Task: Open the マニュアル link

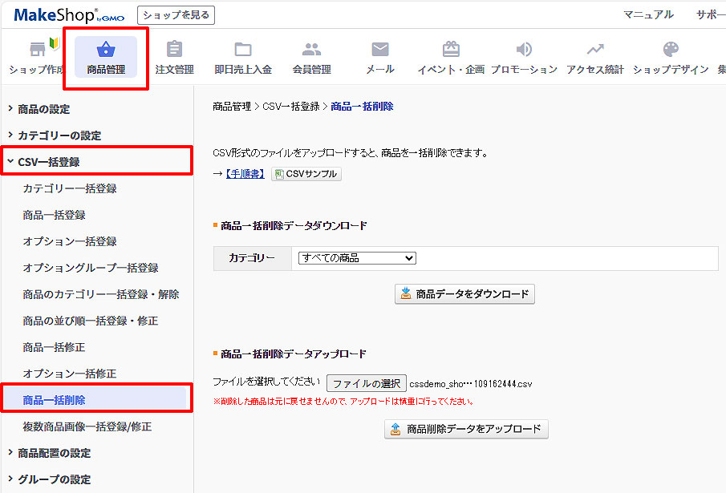Action: tap(648, 14)
